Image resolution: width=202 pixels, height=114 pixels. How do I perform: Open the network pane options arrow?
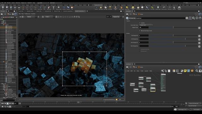[201, 64]
